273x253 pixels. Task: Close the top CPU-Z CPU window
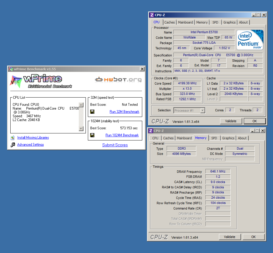pyautogui.click(x=264, y=15)
